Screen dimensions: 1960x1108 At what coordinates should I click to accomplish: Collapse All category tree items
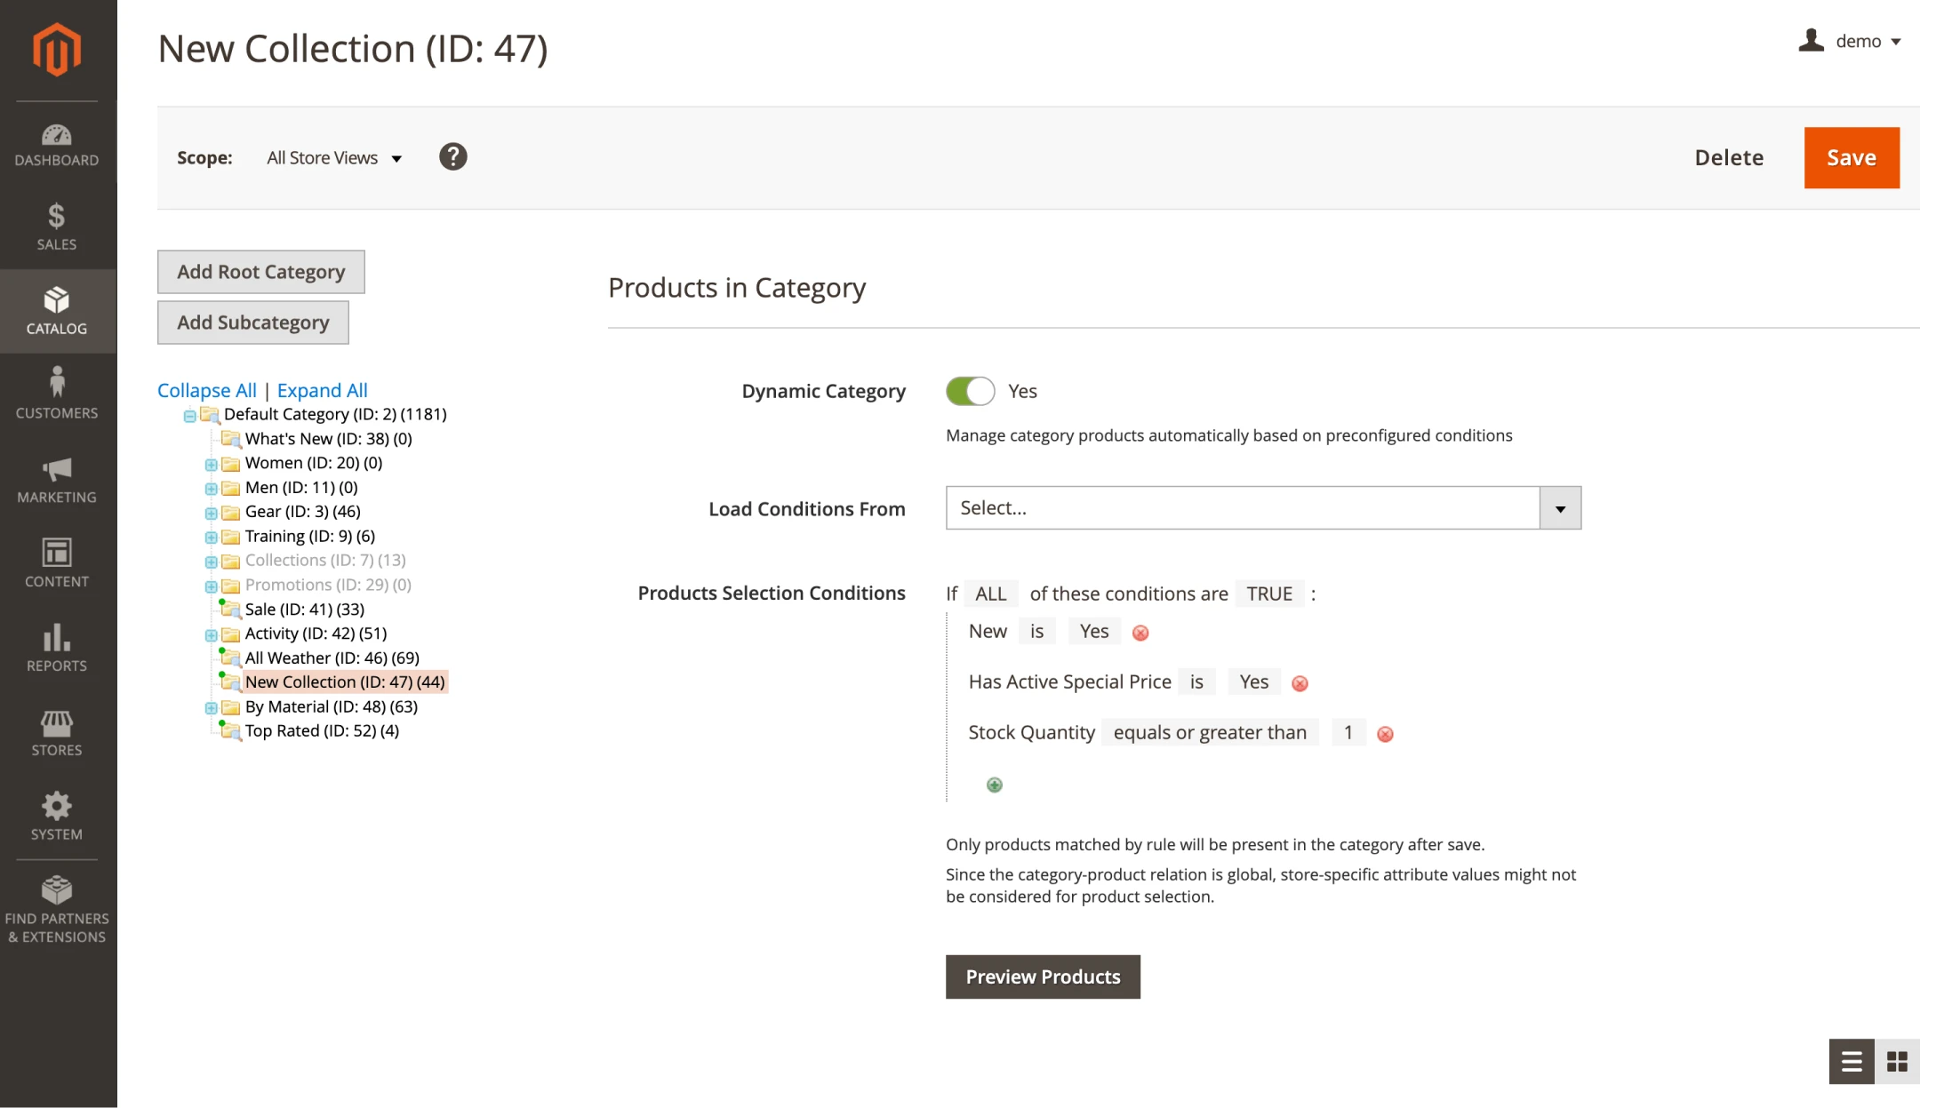point(206,390)
